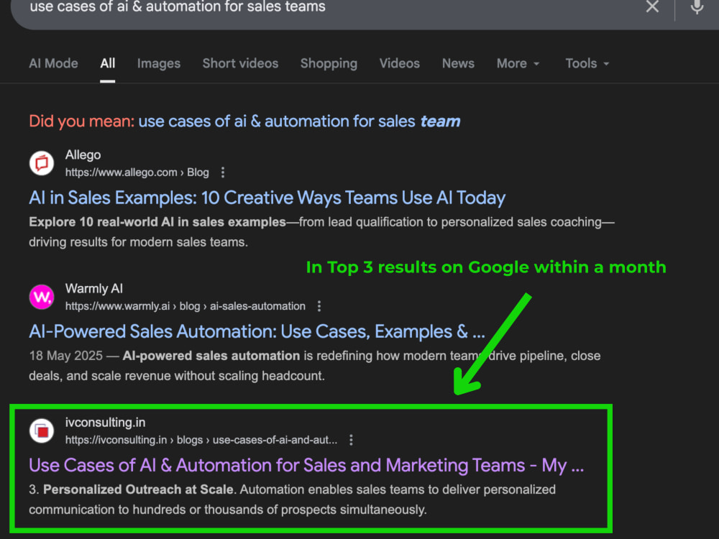Clear the search query with the X icon
Screen dimensions: 719x539
click(652, 6)
